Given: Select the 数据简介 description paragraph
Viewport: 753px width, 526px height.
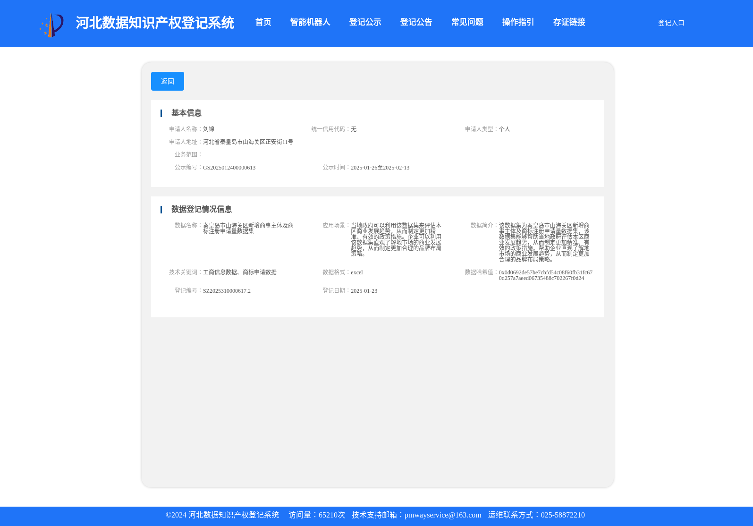Looking at the screenshot, I should coord(544,242).
